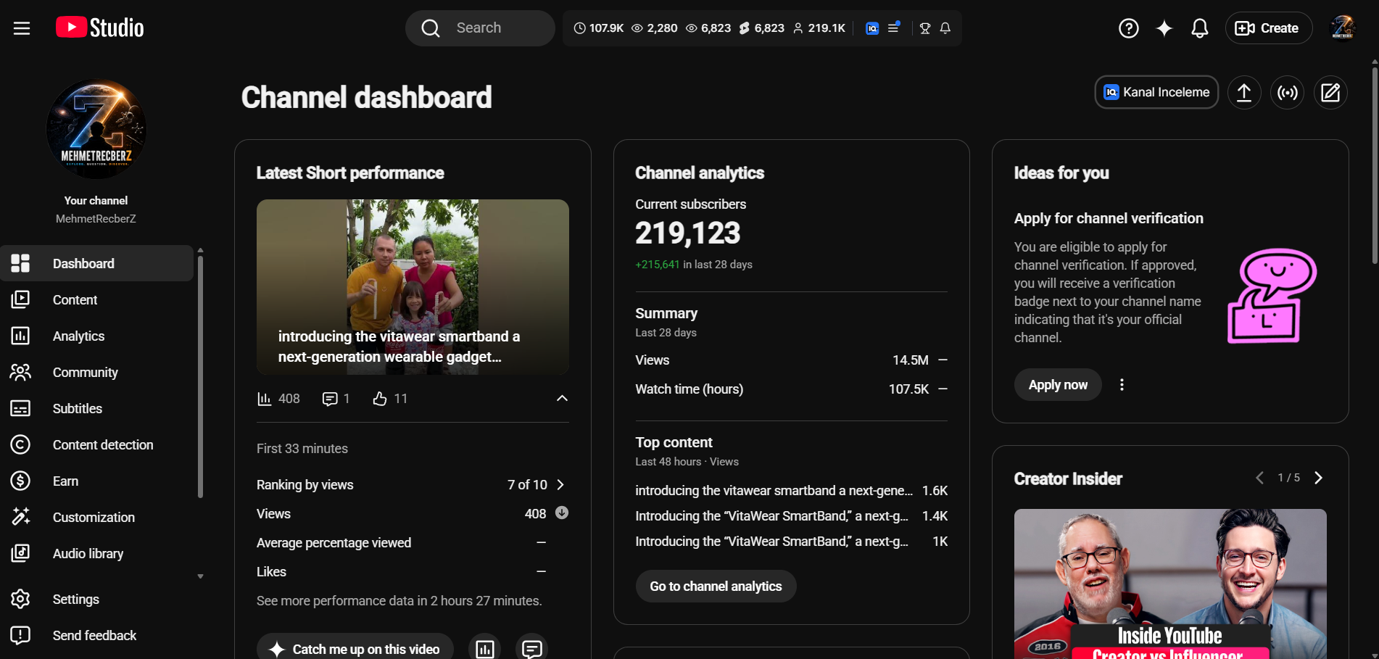
Task: Click the sparkle Ask Studio icon in header
Action: pos(1164,28)
